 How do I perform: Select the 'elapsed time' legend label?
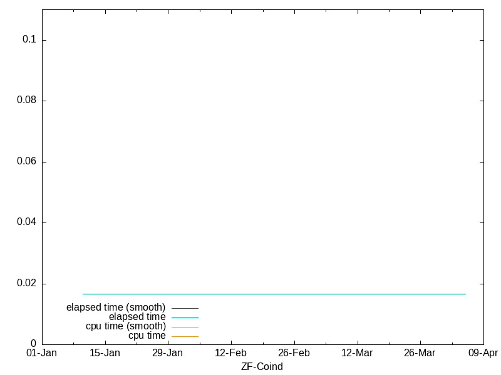click(137, 317)
